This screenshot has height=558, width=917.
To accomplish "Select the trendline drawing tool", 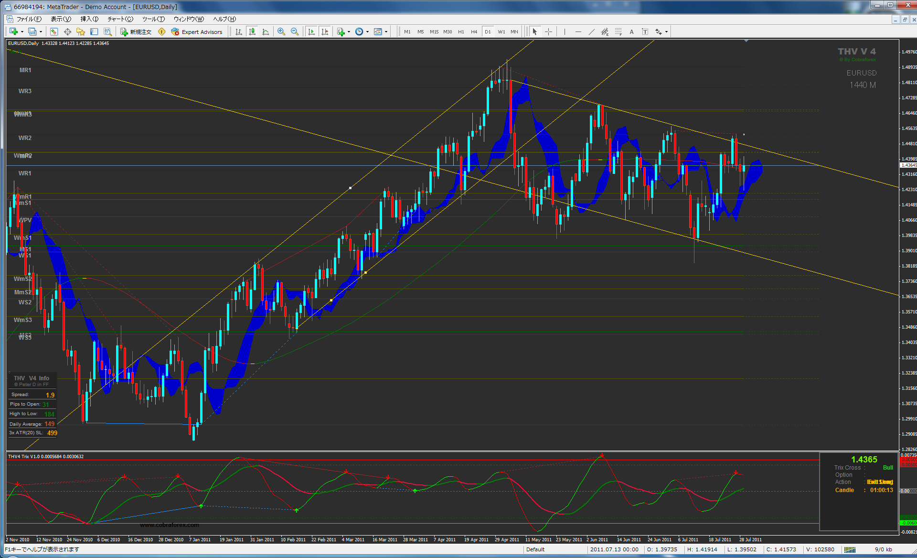I will point(592,32).
